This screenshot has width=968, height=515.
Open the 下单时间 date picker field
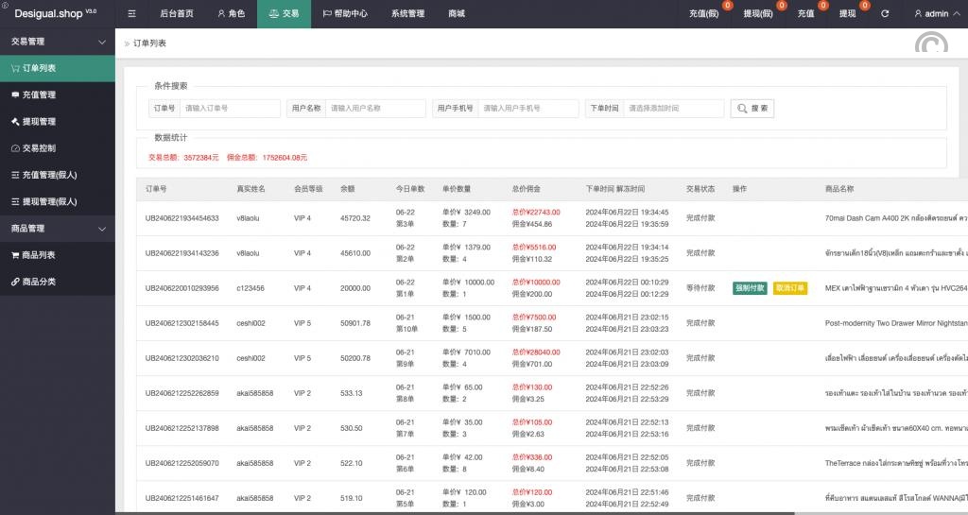672,109
